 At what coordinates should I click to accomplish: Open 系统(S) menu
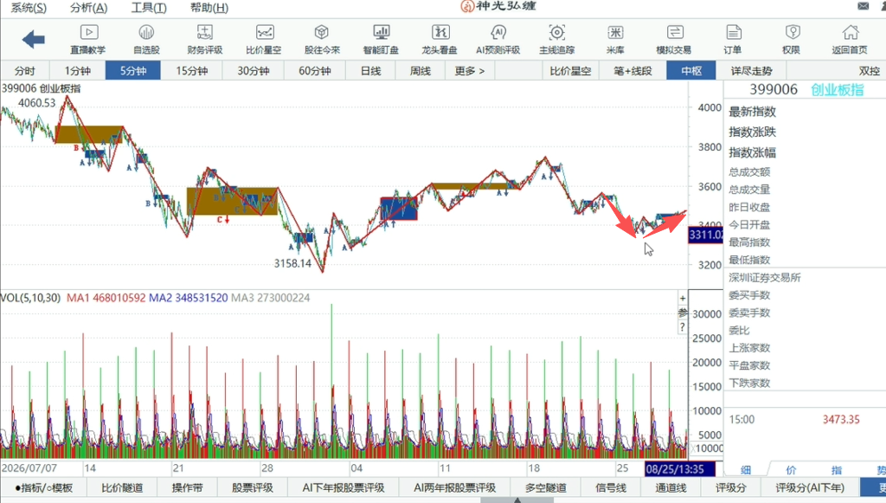click(x=29, y=8)
